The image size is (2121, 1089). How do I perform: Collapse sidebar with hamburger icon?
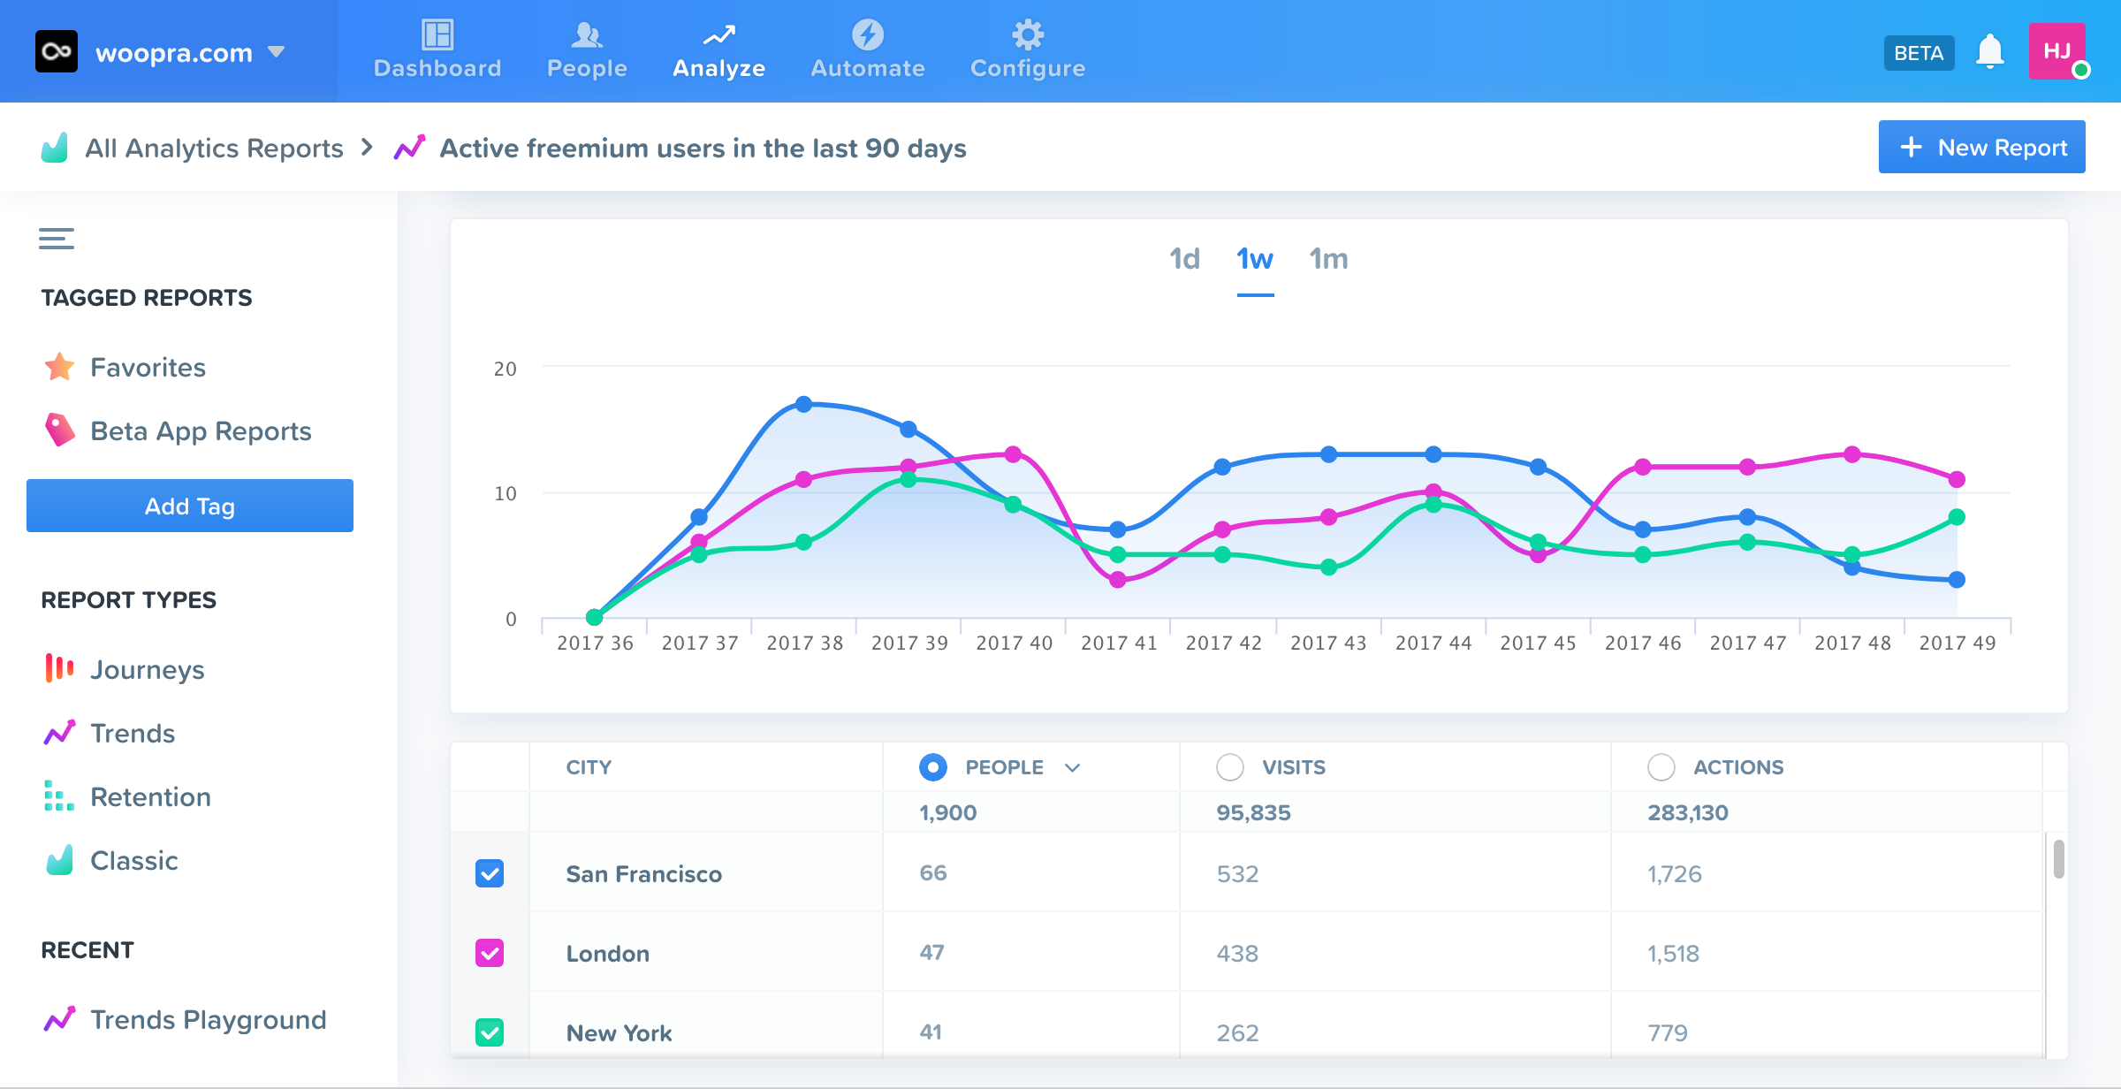(x=57, y=239)
